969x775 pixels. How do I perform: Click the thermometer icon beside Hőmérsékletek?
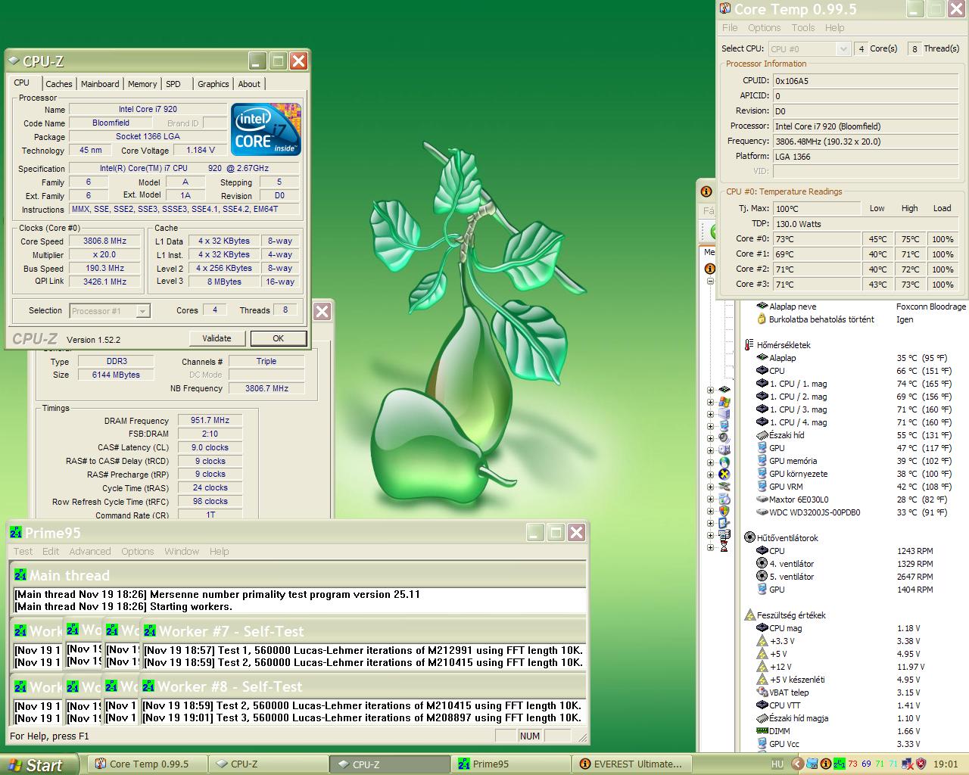749,344
